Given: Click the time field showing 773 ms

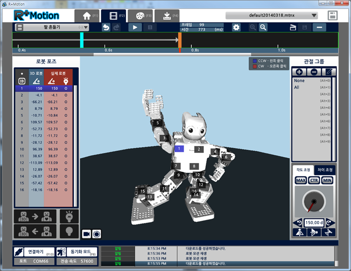Looking at the screenshot, I should (x=202, y=29).
